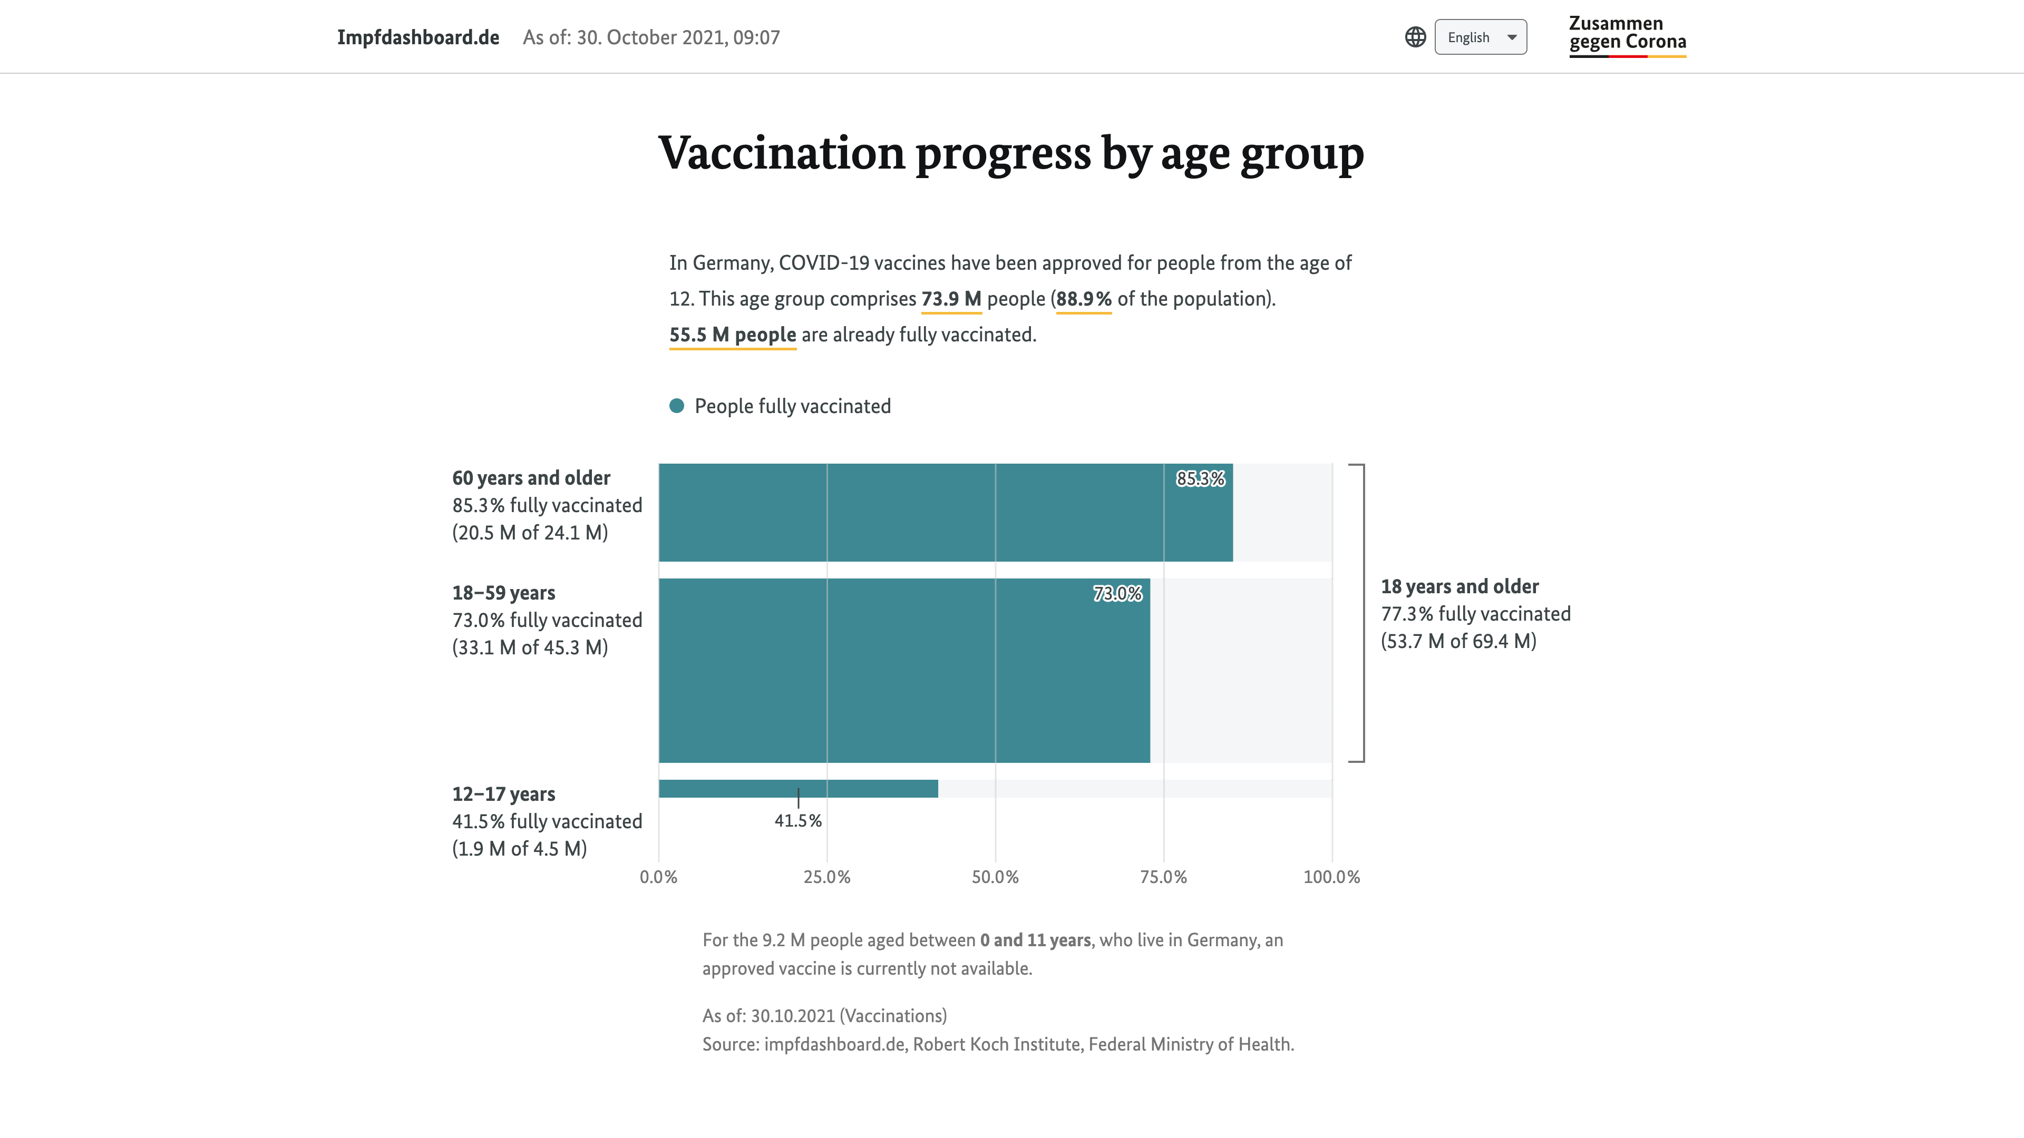This screenshot has width=2024, height=1138.
Task: Click the dropdown arrow beside English
Action: click(x=1512, y=37)
